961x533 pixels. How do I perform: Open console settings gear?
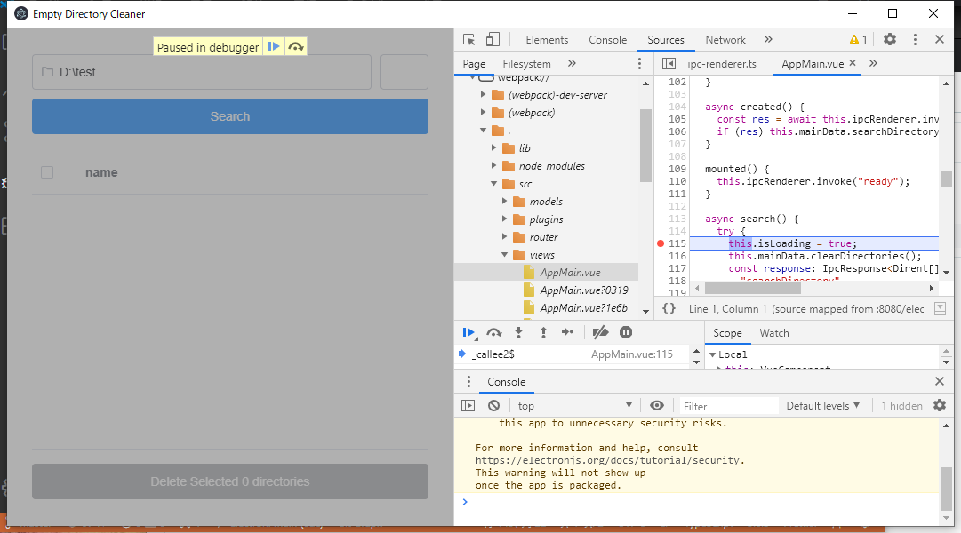(x=940, y=405)
